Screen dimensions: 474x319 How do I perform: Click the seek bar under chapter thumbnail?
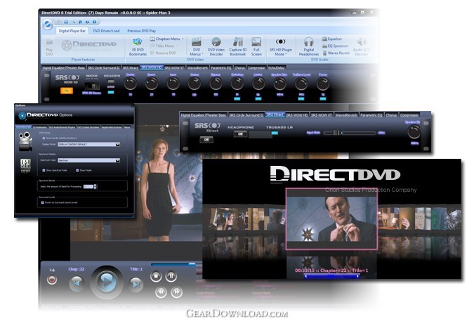(x=331, y=275)
